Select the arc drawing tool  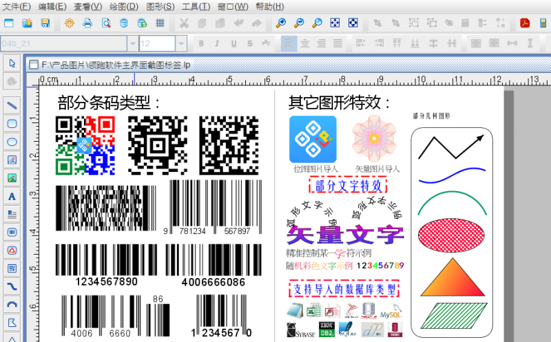(x=12, y=305)
